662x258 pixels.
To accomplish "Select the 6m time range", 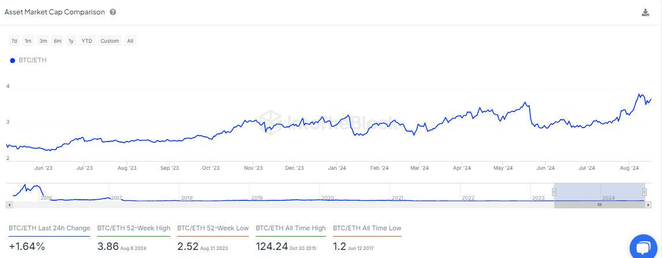I will [x=57, y=41].
